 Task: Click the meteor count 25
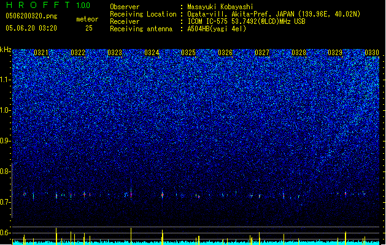[x=89, y=28]
